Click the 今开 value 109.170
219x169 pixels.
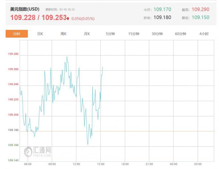[x=162, y=9]
